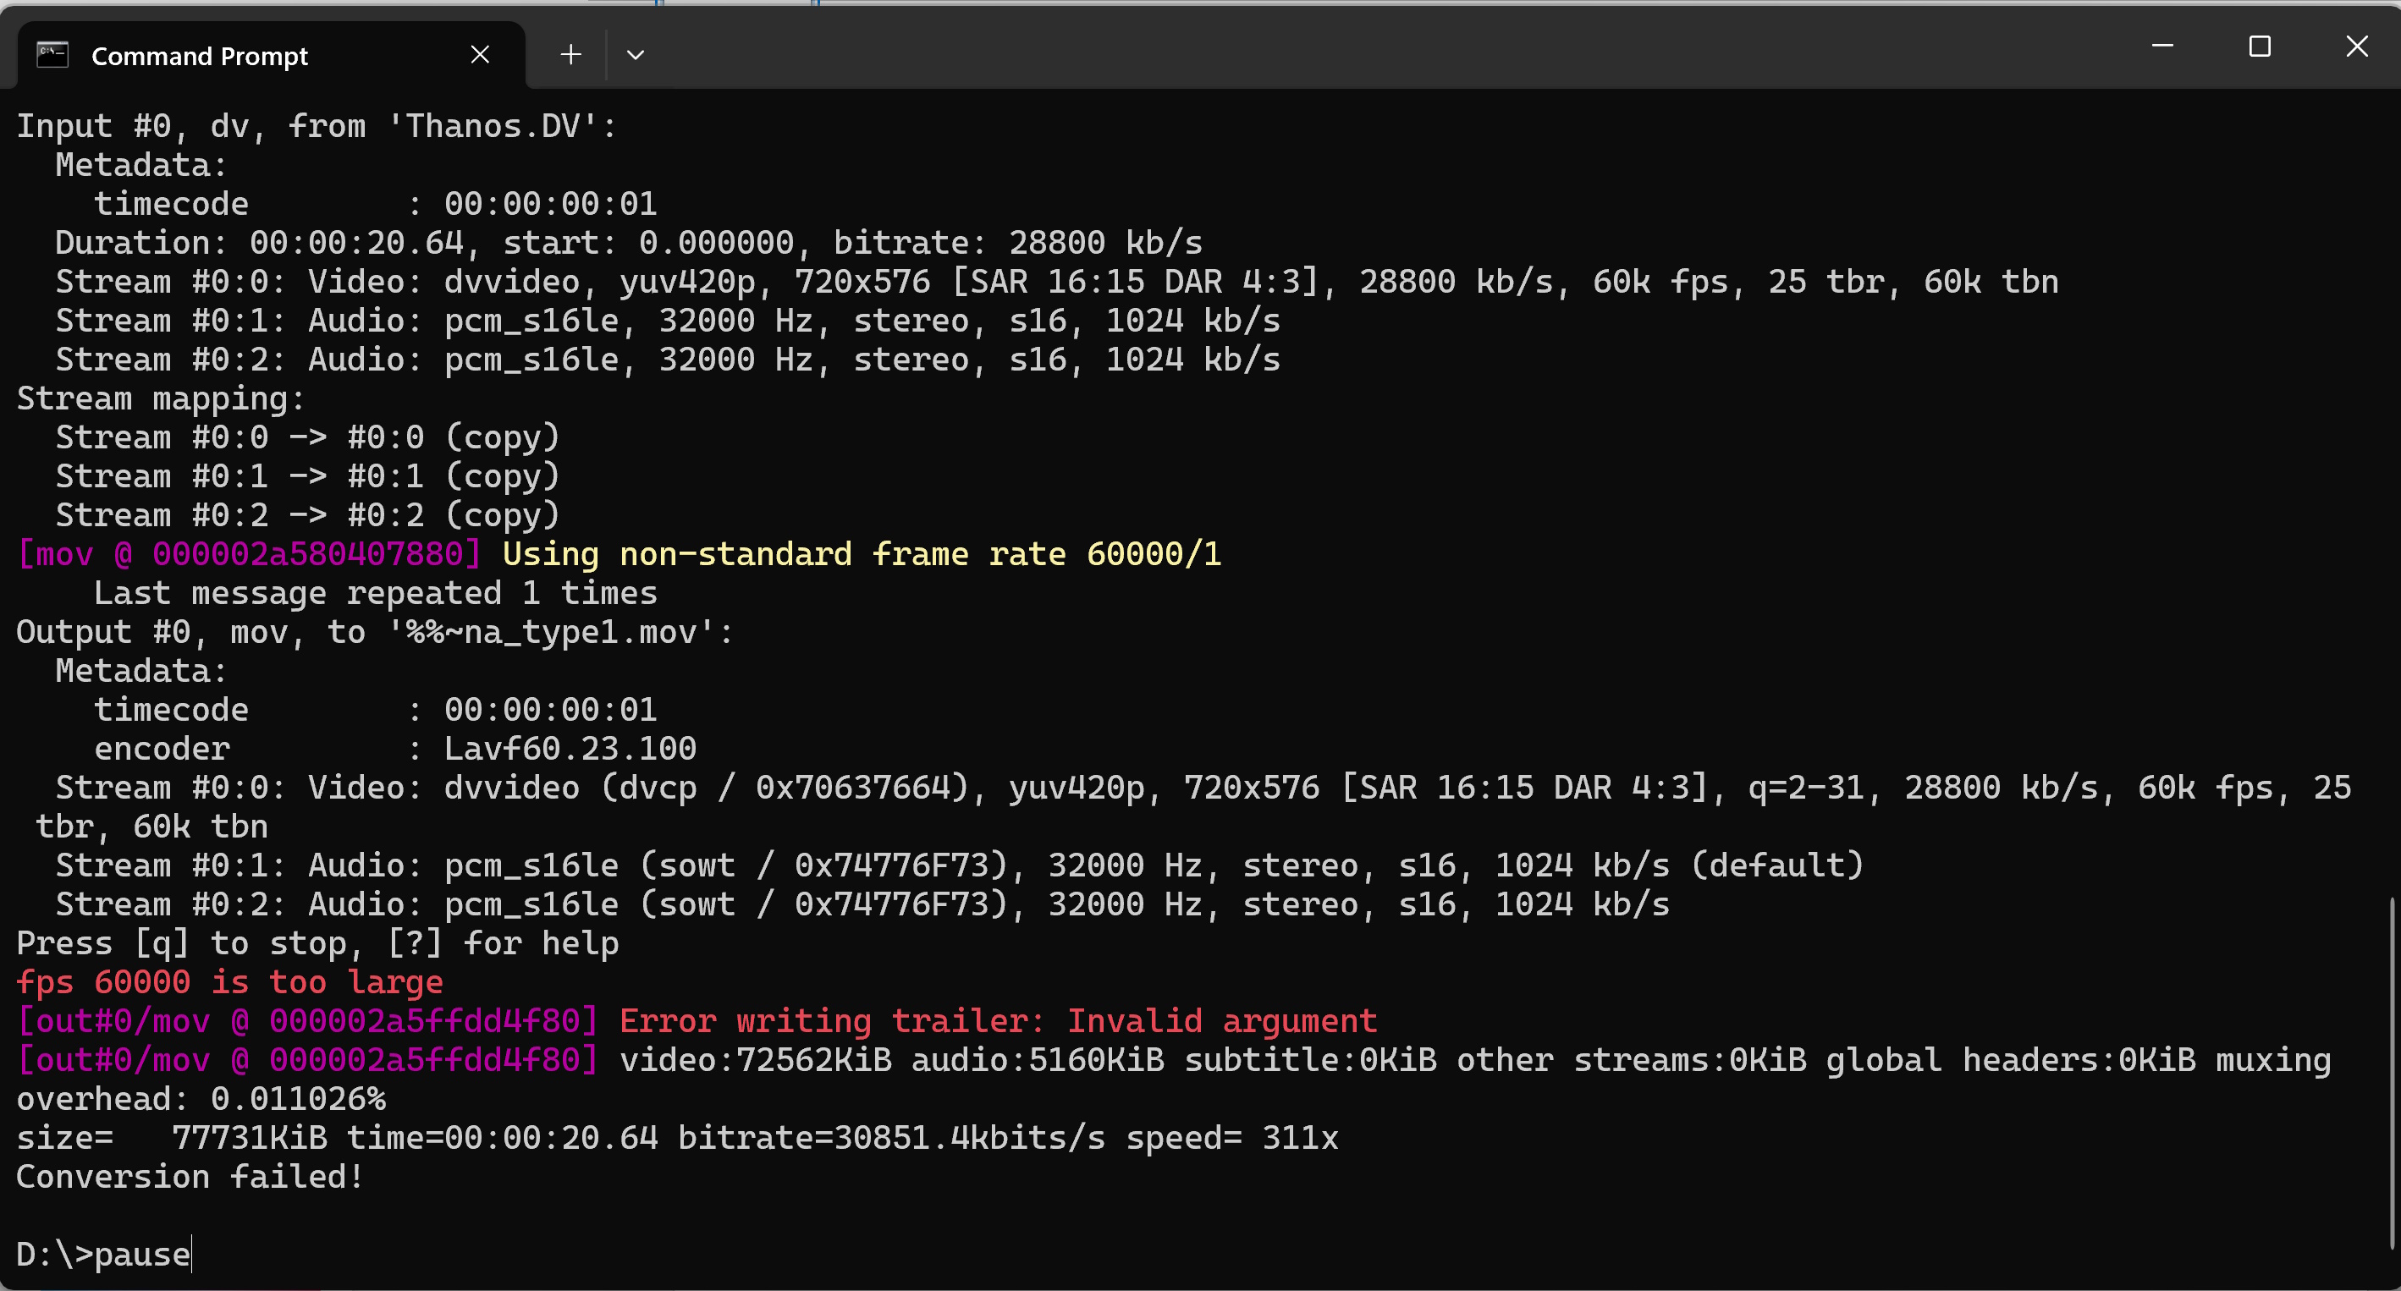This screenshot has height=1291, width=2401.
Task: Click 'Press [q] to stop, [?] for help'
Action: click(317, 942)
